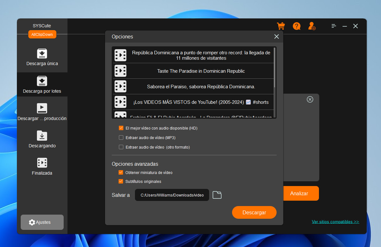The width and height of the screenshot is (381, 247).
Task: Check Extraer audio de vídeo (otro formato)
Action: tap(121, 147)
